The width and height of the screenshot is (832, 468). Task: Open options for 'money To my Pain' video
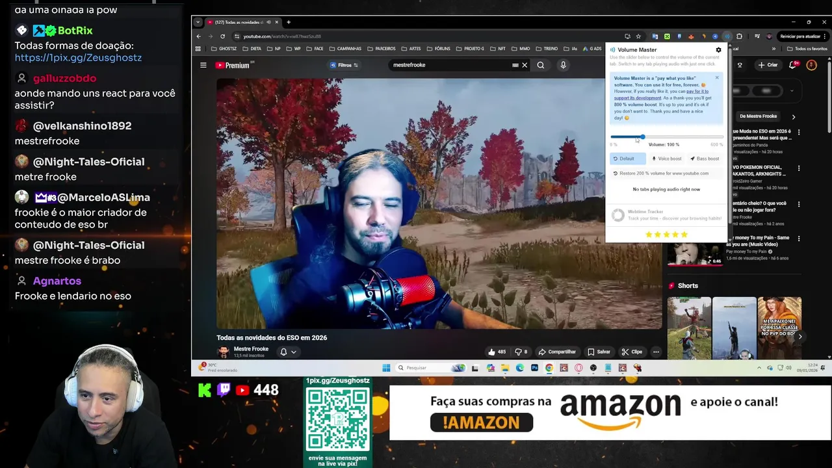[799, 239]
